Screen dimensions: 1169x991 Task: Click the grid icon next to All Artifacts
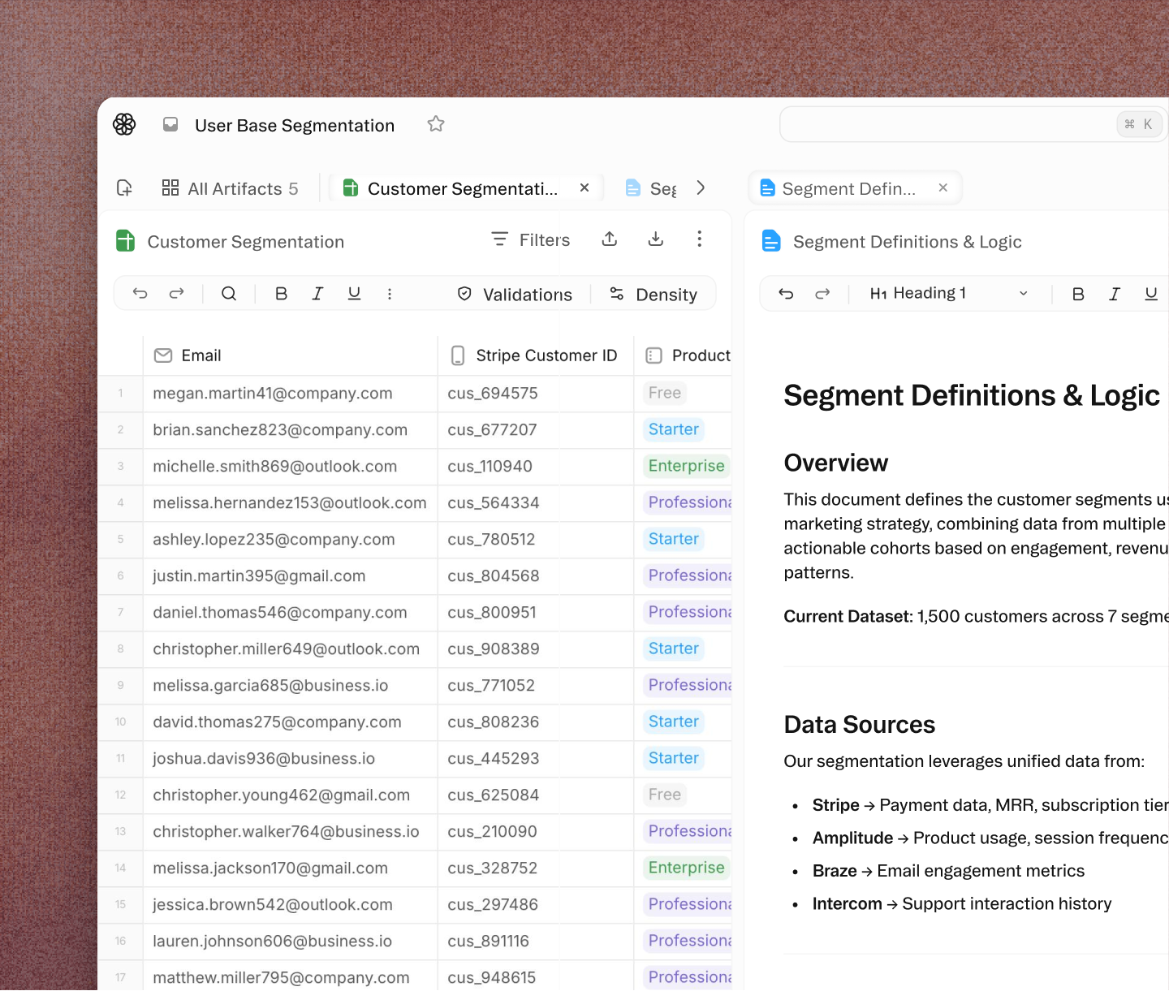point(170,187)
